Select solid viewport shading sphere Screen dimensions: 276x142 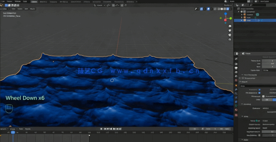222,9
